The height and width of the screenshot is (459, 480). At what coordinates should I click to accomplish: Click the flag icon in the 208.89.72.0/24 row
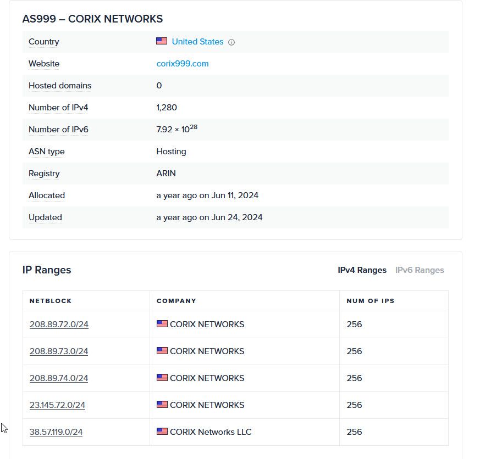[162, 323]
